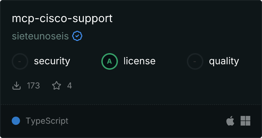Click the green license A grade badge

pyautogui.click(x=110, y=61)
